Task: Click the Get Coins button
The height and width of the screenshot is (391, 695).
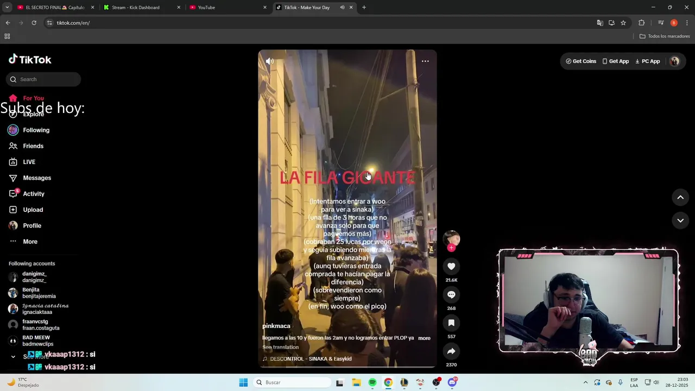Action: [x=581, y=61]
